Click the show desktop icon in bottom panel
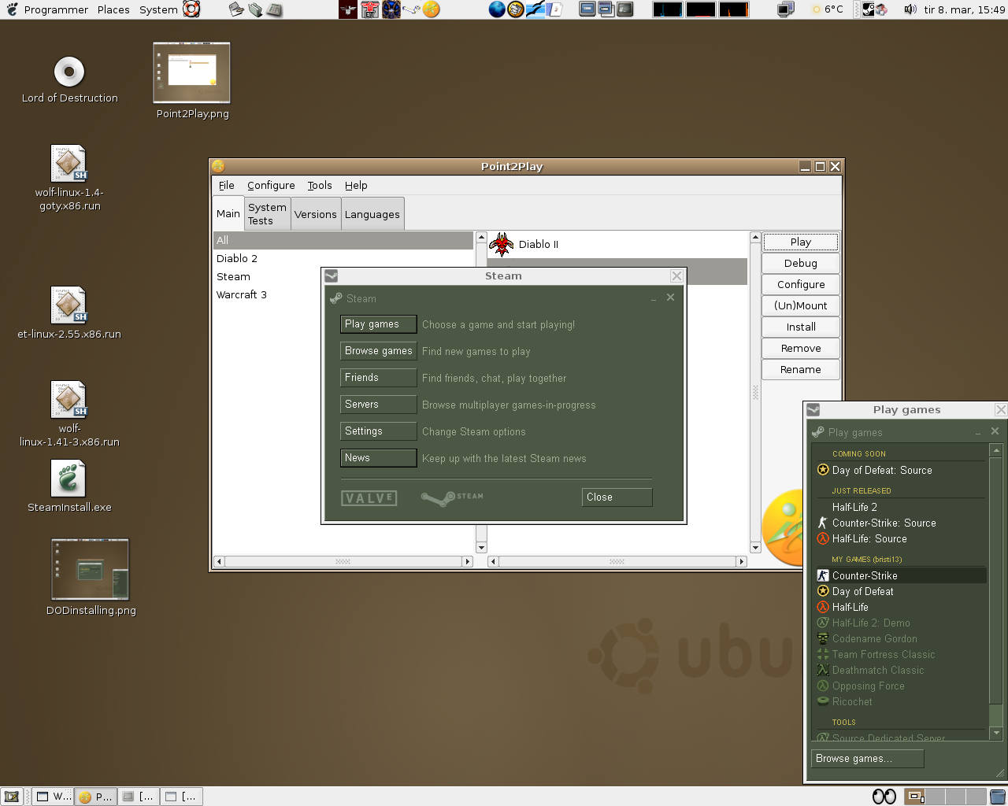This screenshot has height=806, width=1008. point(11,797)
